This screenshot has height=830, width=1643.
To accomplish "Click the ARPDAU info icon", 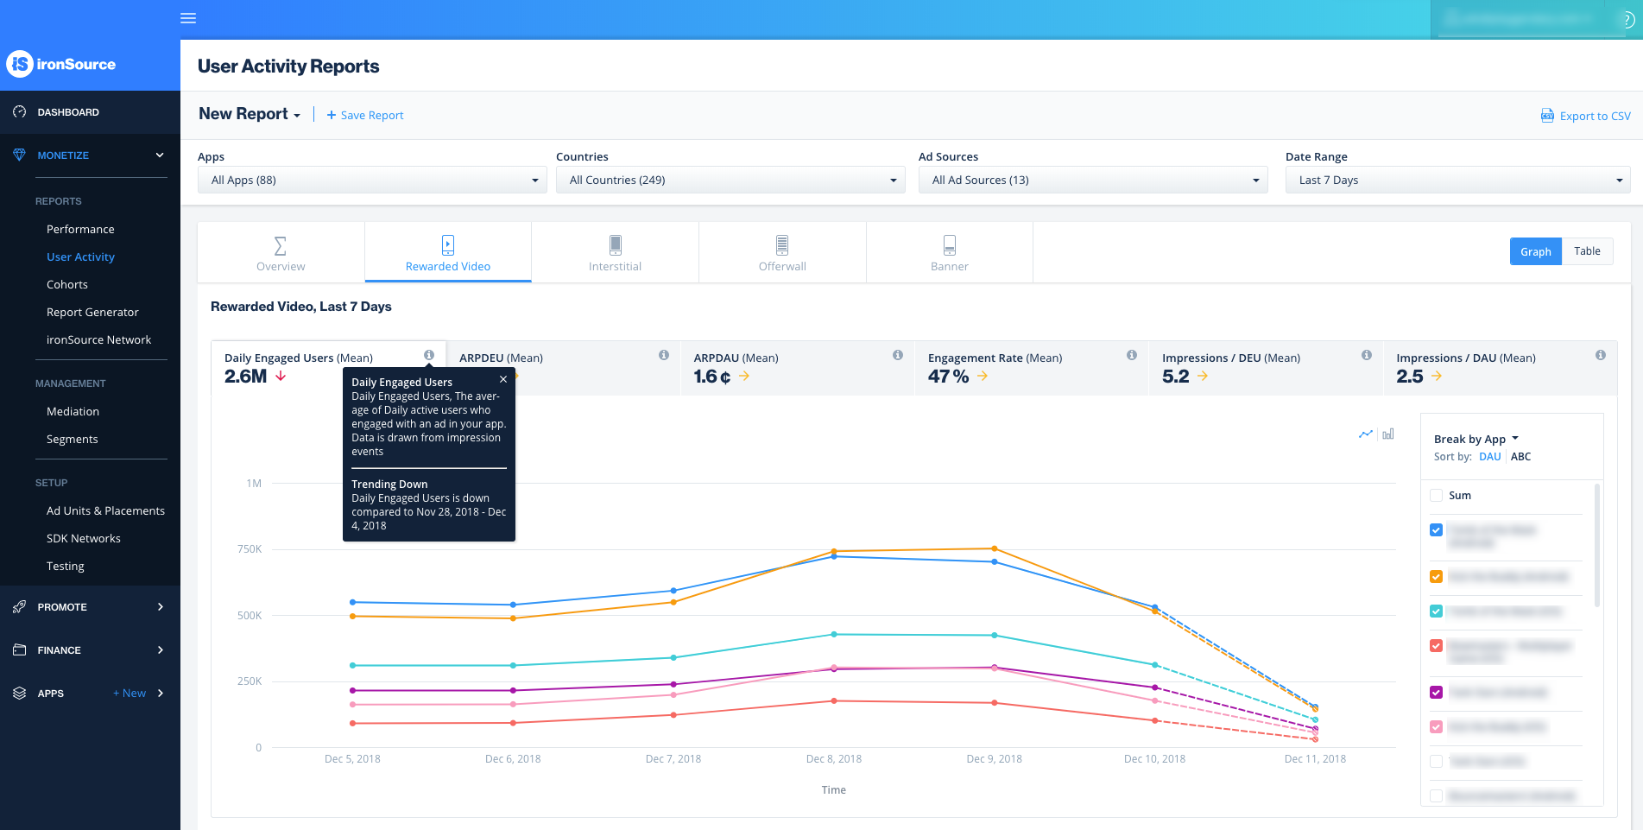I will [898, 355].
